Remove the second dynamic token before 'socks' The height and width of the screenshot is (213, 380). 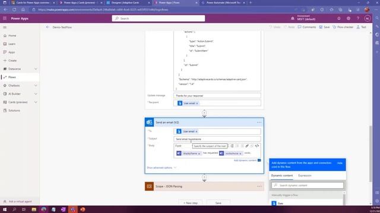(x=240, y=154)
